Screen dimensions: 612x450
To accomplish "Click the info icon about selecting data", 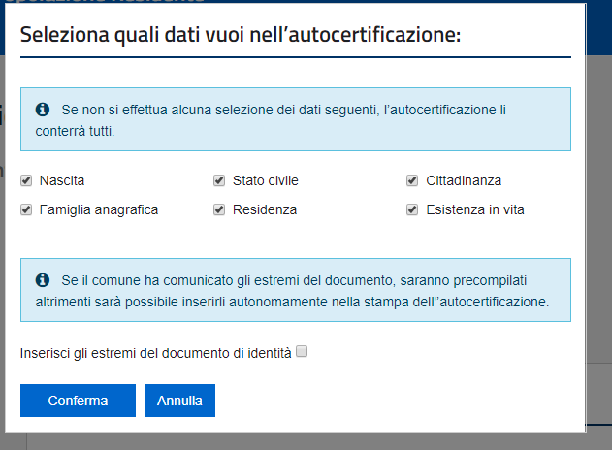I will pos(42,110).
